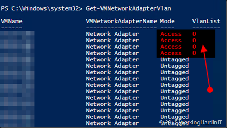Click the red dot annotation
227x128 pixels.
210,90
